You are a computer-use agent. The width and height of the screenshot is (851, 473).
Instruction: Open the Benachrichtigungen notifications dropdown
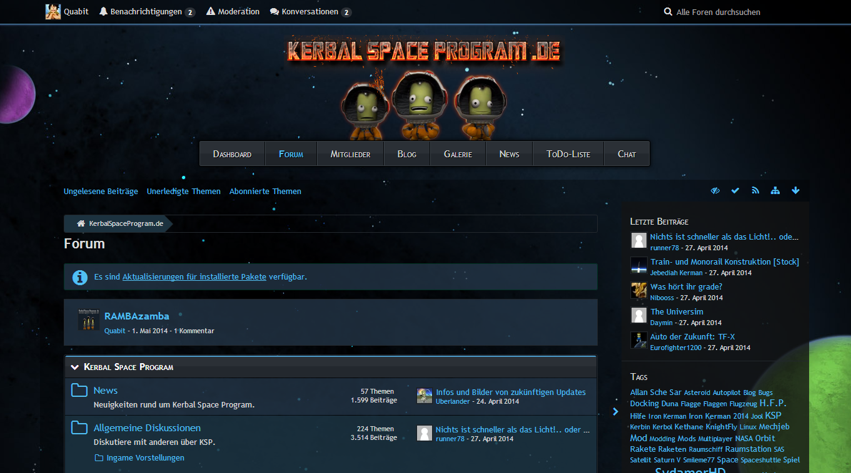coord(146,12)
